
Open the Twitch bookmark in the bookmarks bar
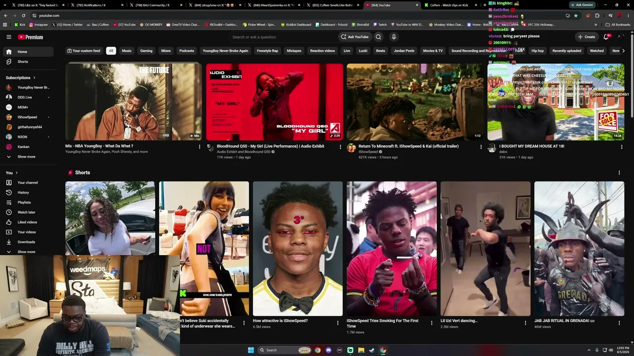pyautogui.click(x=380, y=25)
